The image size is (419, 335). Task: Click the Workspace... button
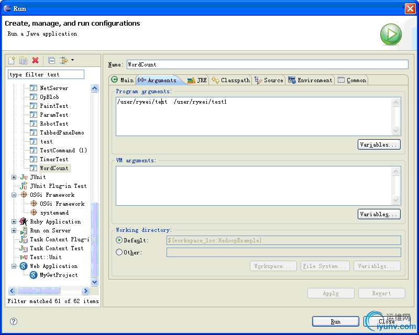[273, 266]
